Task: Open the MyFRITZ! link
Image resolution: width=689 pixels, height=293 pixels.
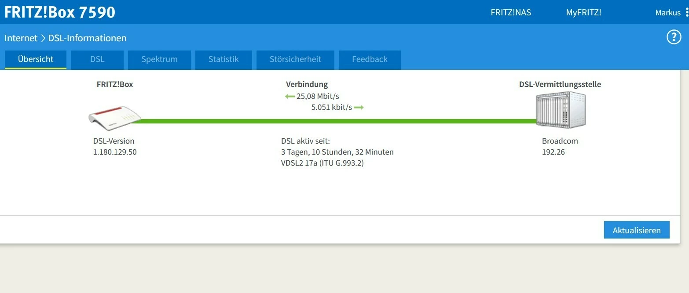Action: coord(583,12)
